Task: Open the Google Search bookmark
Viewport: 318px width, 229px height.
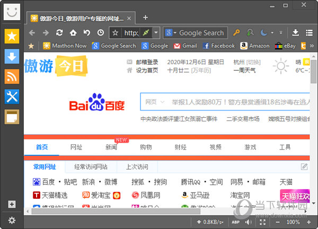Action: click(114, 46)
